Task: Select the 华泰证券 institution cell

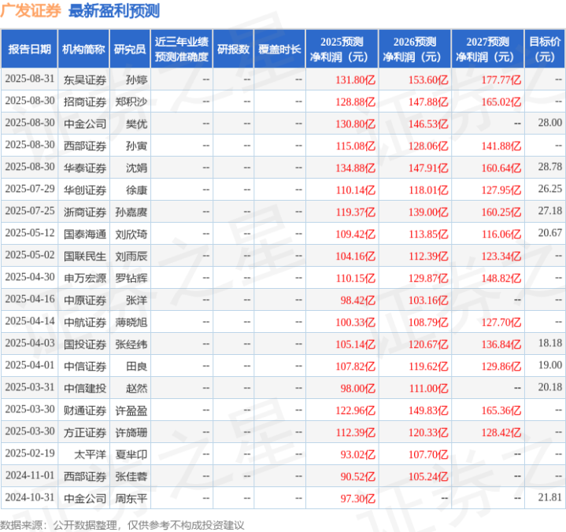Action: (x=83, y=168)
